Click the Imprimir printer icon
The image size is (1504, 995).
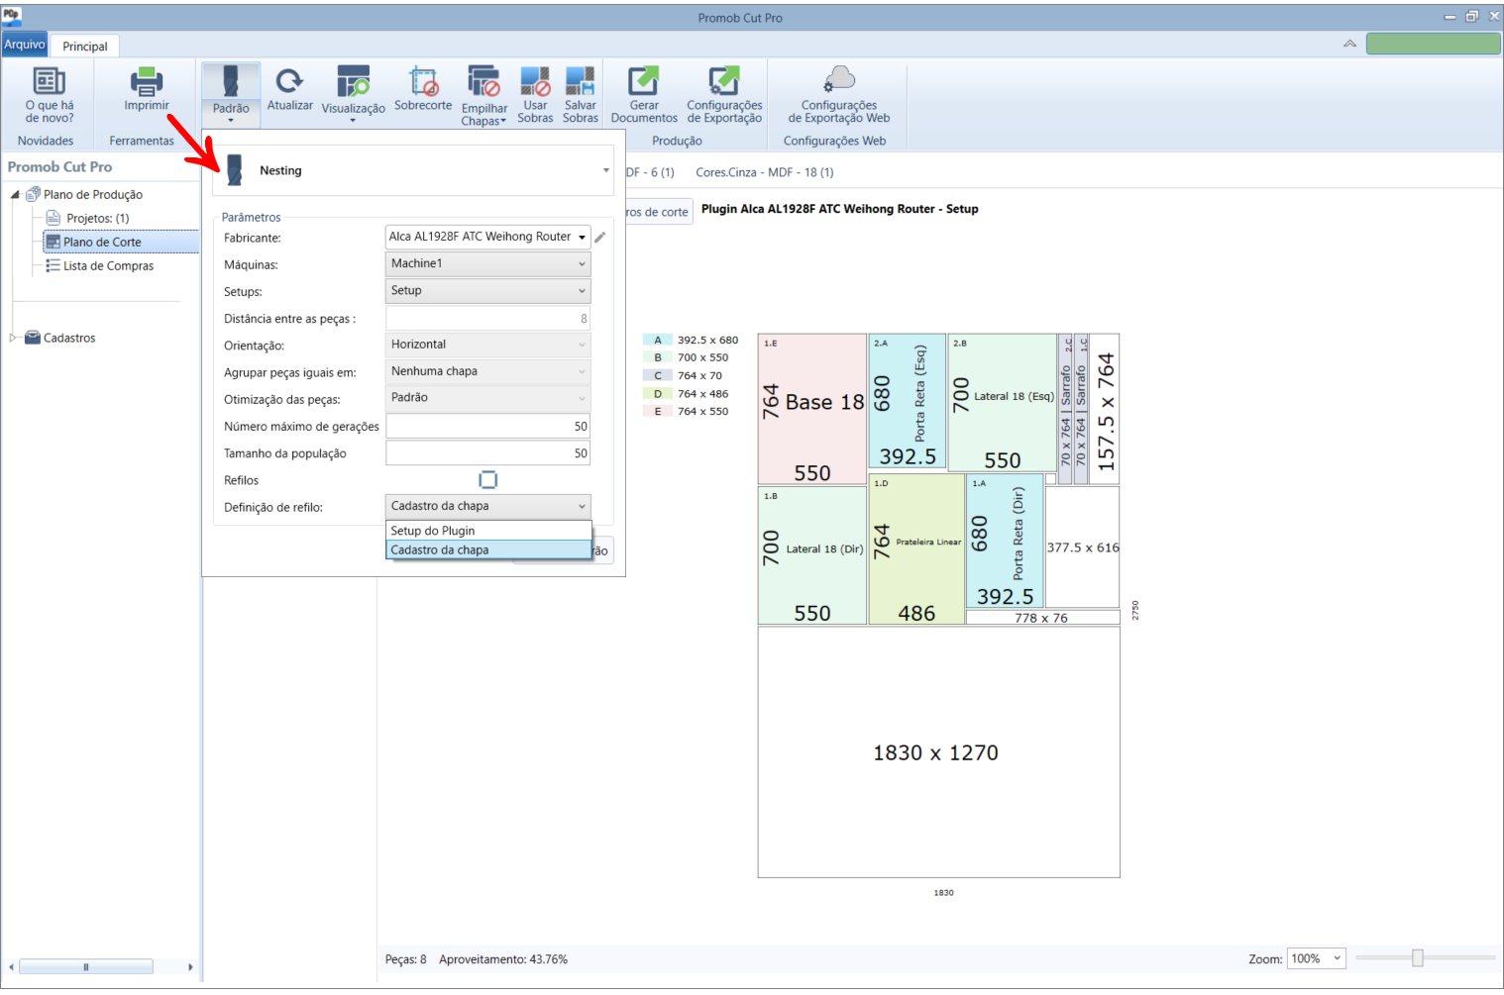[x=147, y=81]
